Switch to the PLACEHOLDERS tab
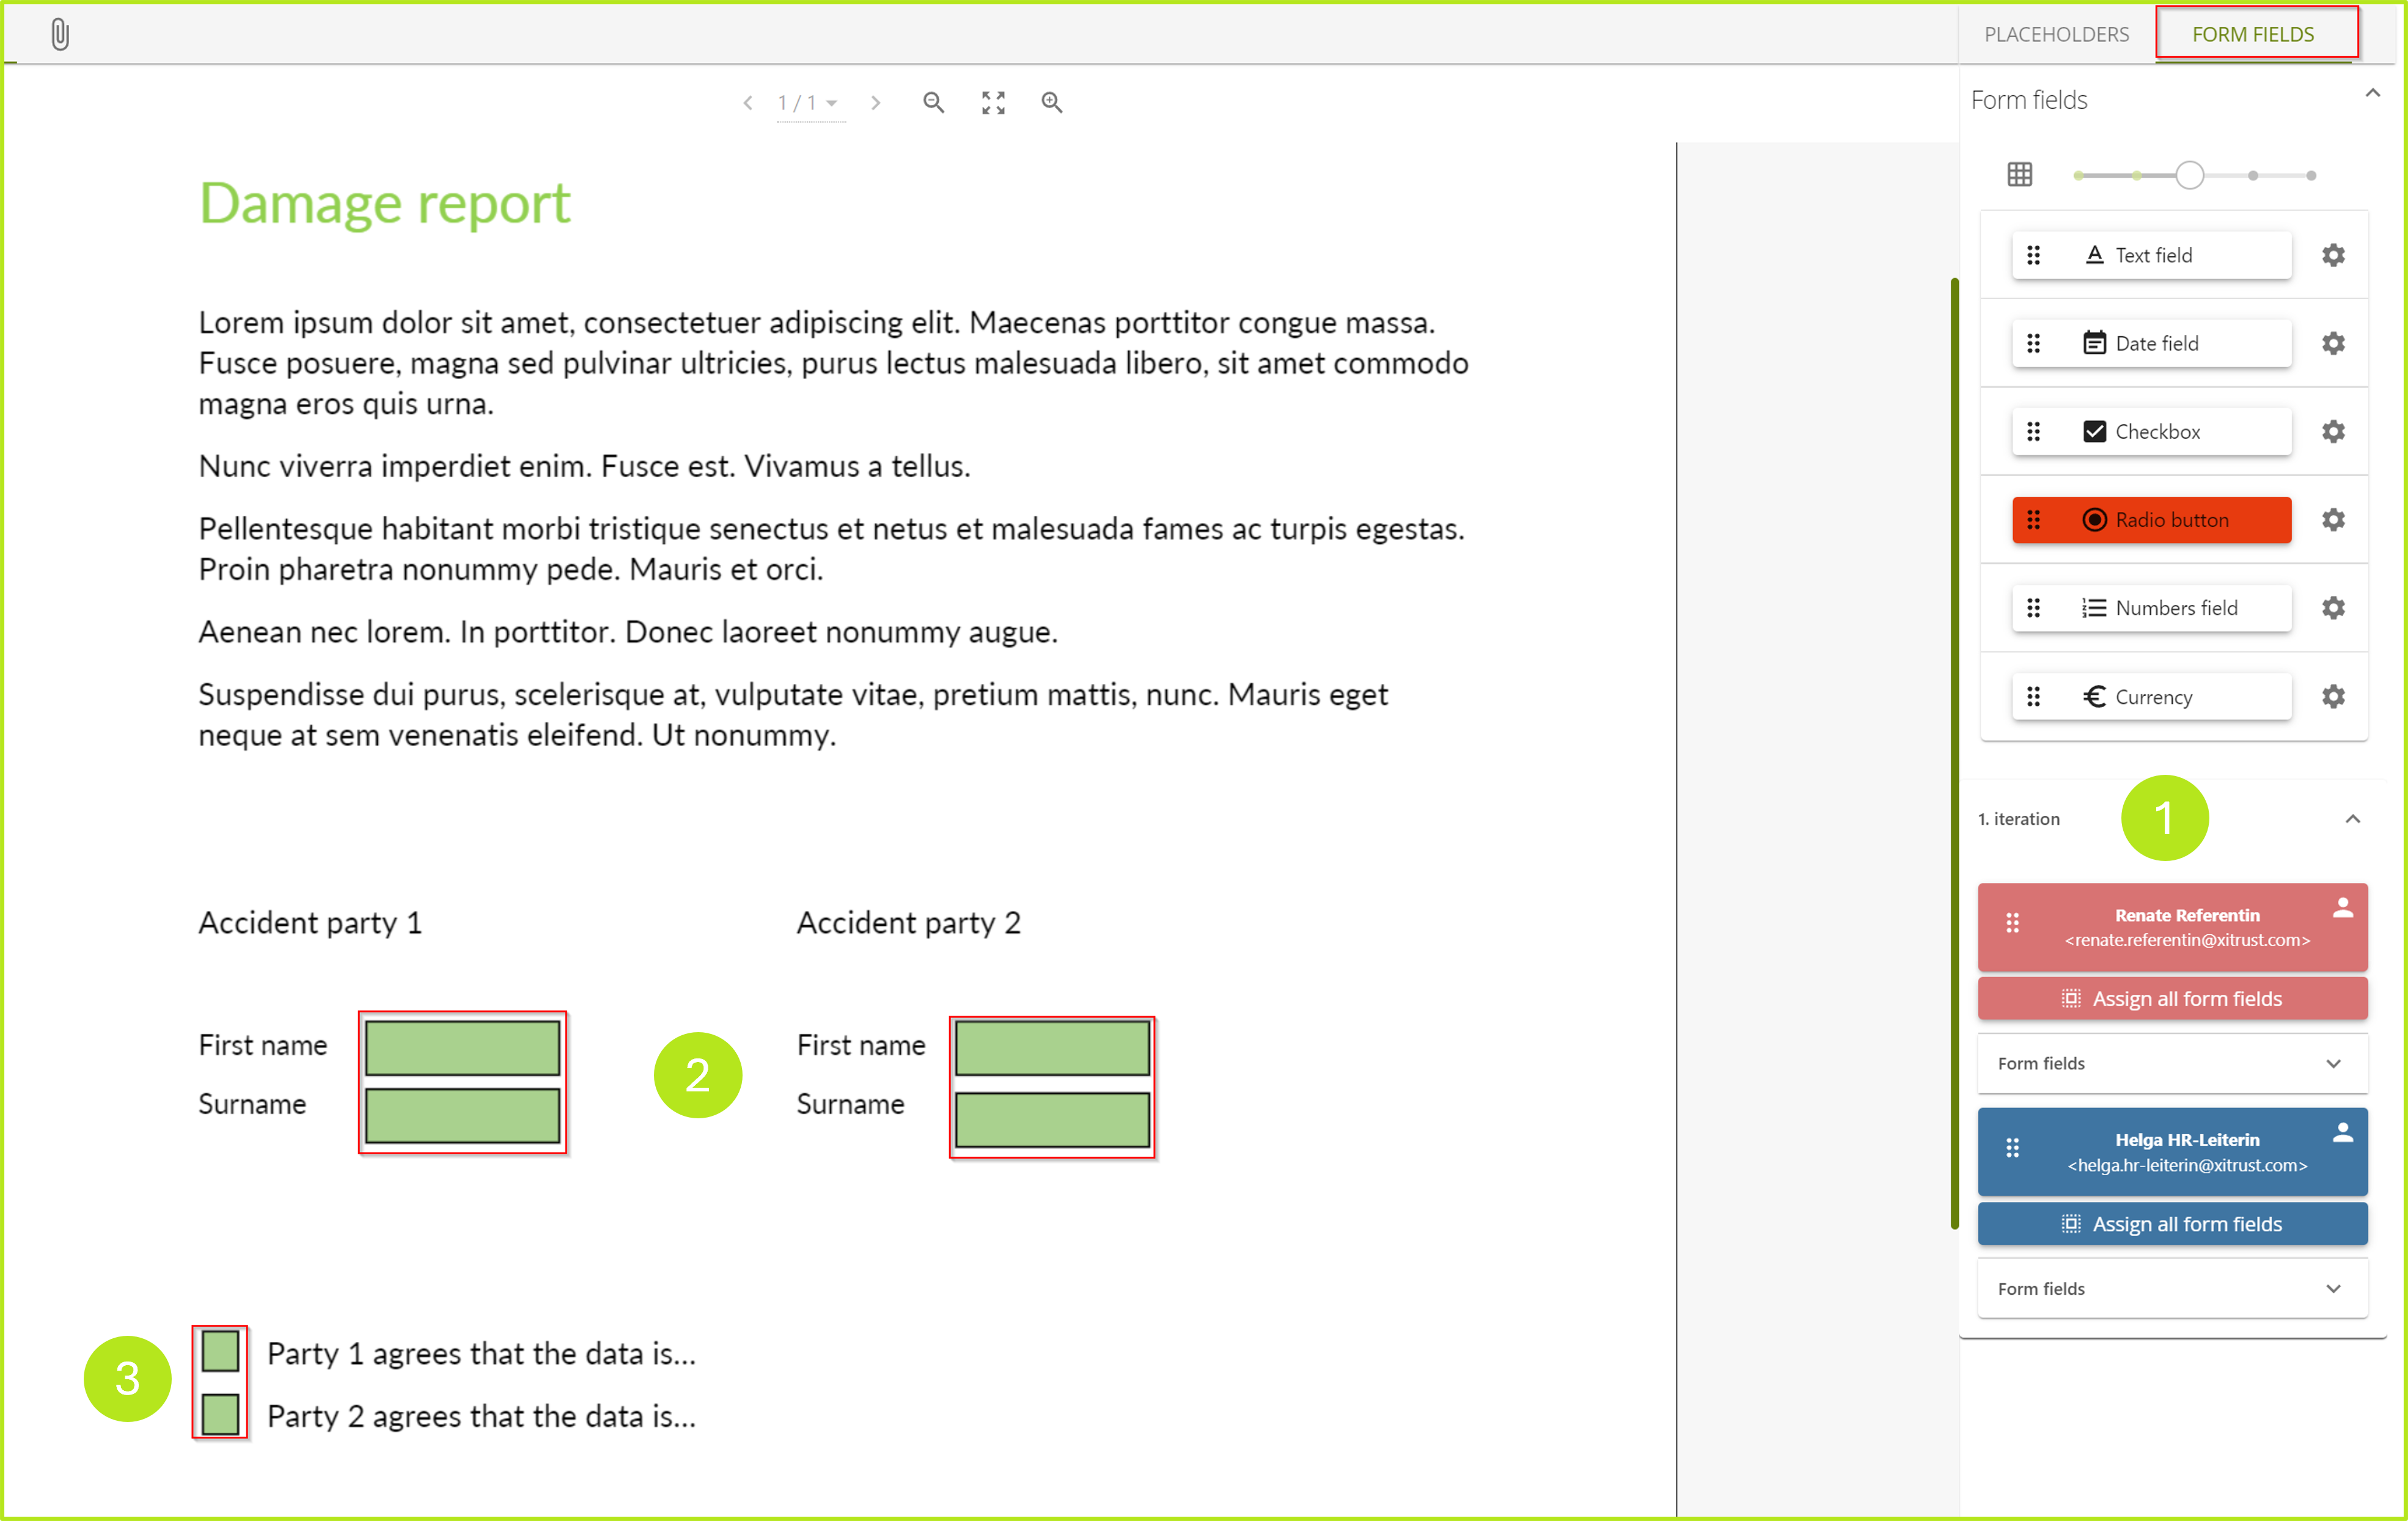This screenshot has width=2408, height=1521. 2056,34
